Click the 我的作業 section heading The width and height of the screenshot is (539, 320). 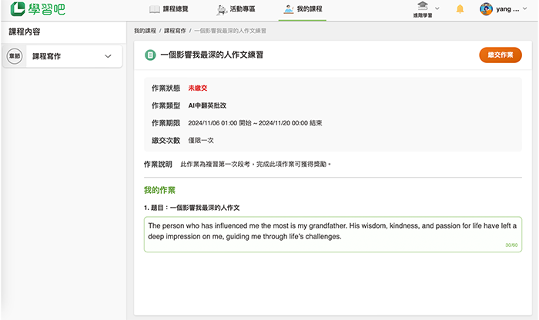[159, 190]
